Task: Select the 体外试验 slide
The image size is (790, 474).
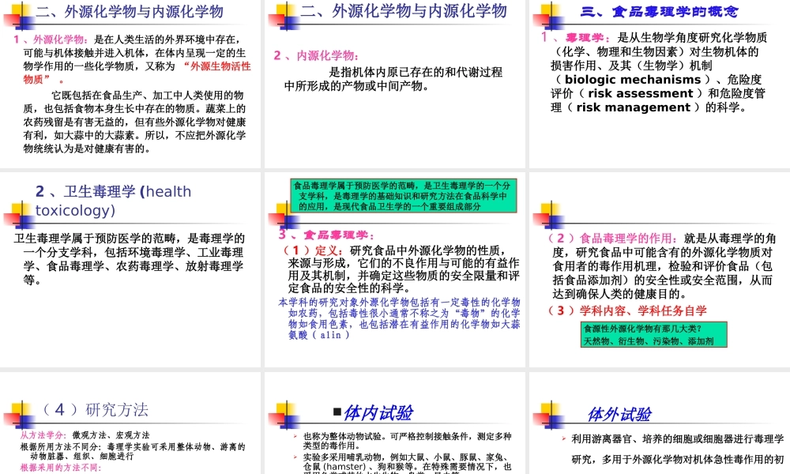Action: click(658, 427)
